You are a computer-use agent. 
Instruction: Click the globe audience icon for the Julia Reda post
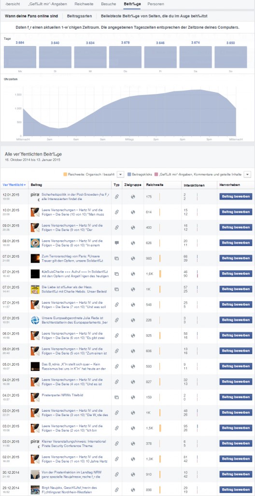[x=133, y=320]
